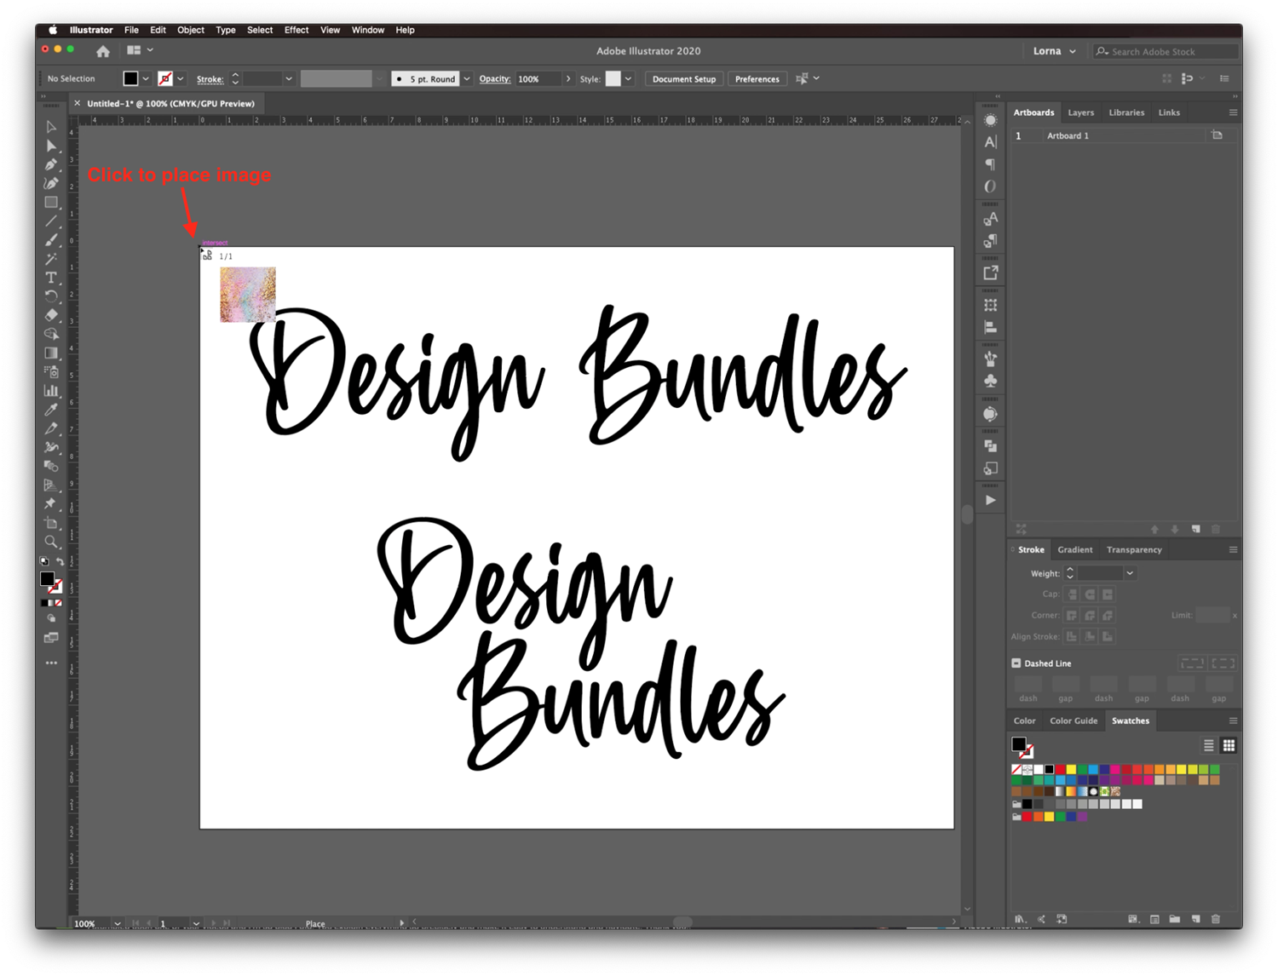Select the Paintbrush tool
The height and width of the screenshot is (976, 1278).
coord(51,240)
